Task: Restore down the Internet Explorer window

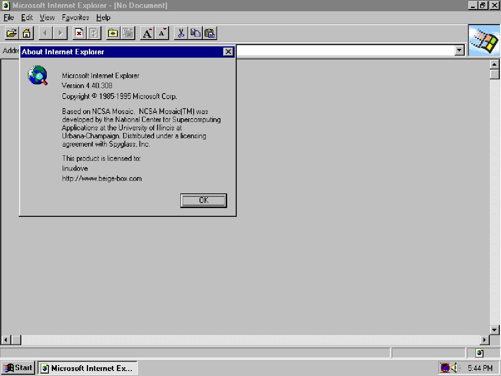Action: [482, 5]
